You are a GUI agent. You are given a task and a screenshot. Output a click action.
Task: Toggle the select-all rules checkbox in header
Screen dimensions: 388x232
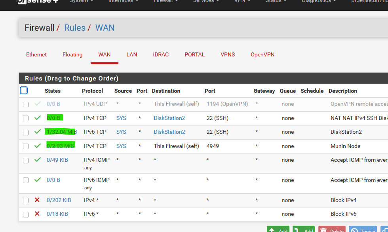(x=24, y=90)
